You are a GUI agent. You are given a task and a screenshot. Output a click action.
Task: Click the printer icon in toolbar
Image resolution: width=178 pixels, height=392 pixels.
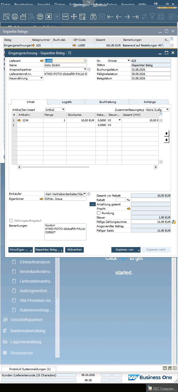(15, 17)
